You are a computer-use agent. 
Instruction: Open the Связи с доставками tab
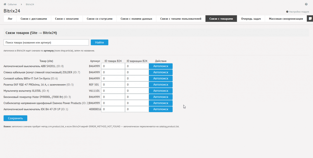tap(34, 19)
